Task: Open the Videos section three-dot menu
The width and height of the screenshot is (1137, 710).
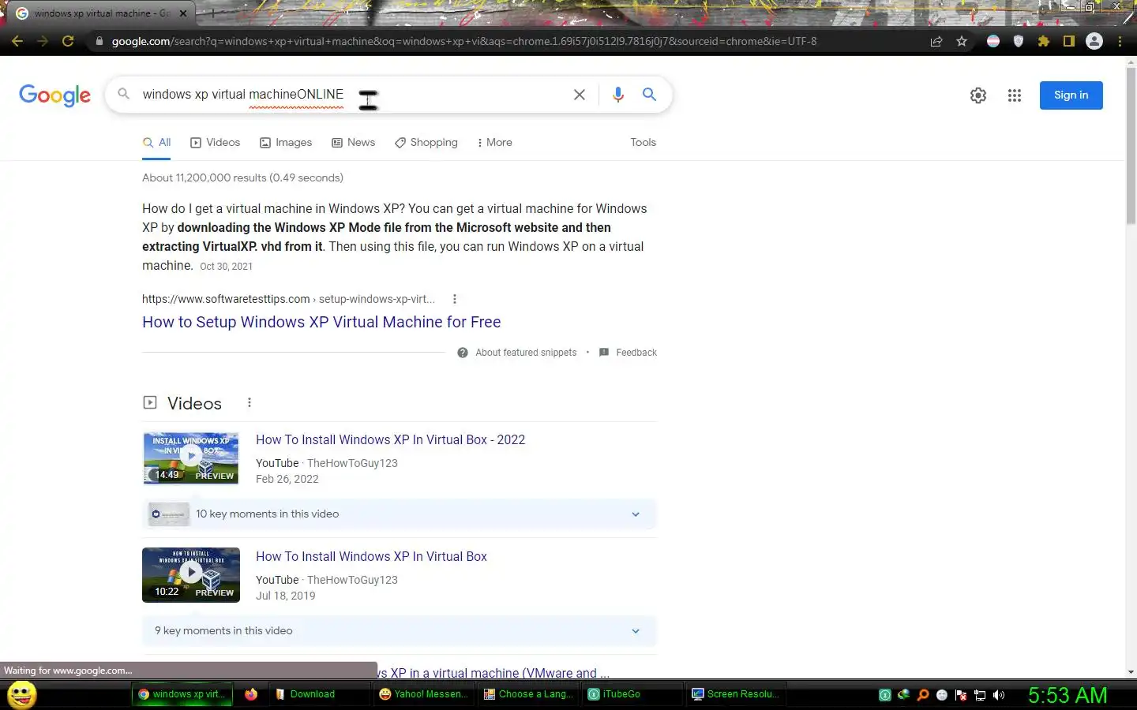Action: click(250, 402)
